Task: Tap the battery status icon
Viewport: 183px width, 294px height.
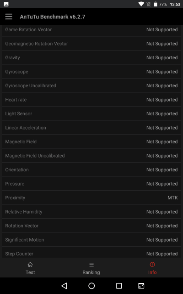Action: point(156,4)
